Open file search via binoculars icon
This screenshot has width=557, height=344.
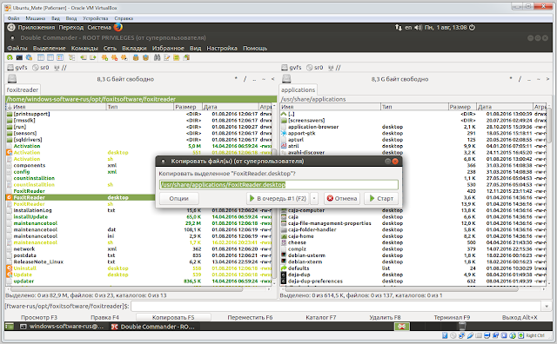(157, 57)
